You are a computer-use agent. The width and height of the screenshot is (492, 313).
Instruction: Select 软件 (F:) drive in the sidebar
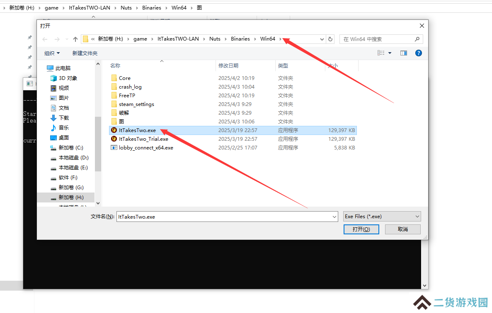click(x=64, y=177)
